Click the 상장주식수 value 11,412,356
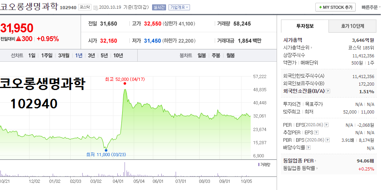The height and width of the screenshot is (190, 382). point(363,56)
